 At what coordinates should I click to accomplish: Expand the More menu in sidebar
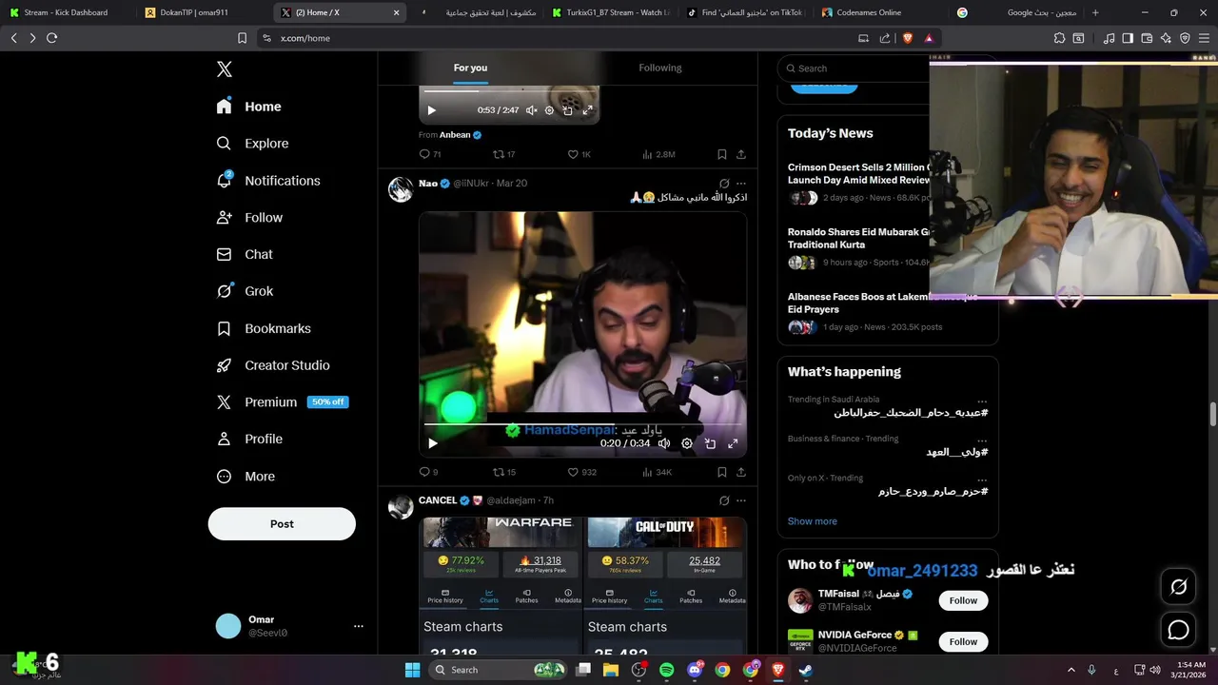pyautogui.click(x=246, y=477)
